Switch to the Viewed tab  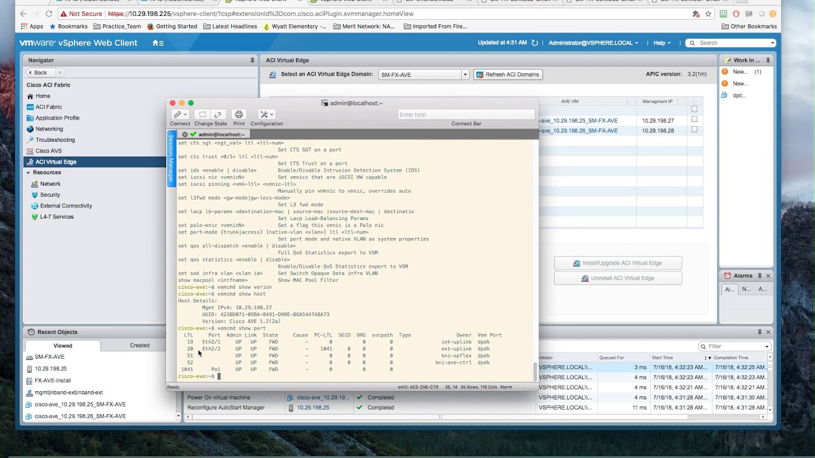62,345
